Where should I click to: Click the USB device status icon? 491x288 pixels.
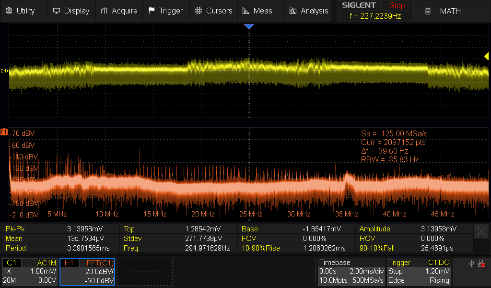[471, 263]
